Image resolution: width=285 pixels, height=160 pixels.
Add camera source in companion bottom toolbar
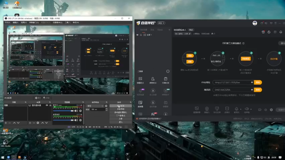coord(207,110)
